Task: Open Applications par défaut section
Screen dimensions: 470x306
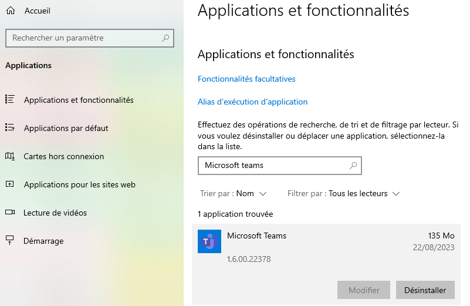Action: point(66,128)
